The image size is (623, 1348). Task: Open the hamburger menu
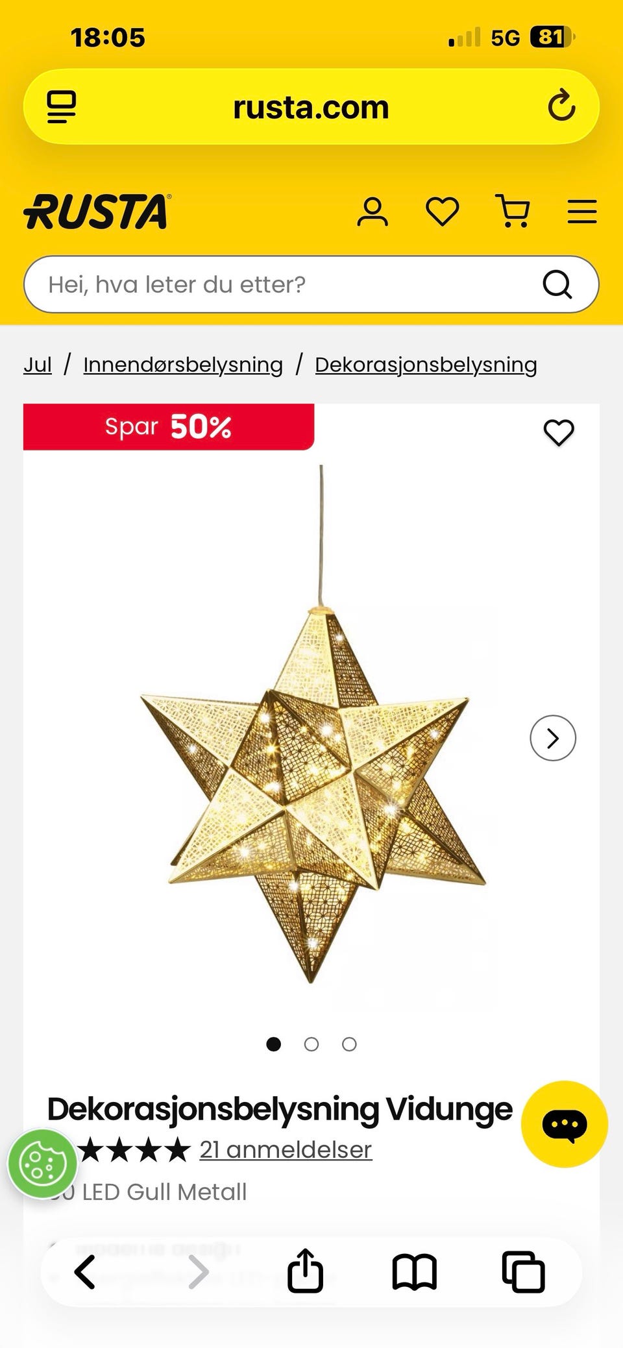[582, 212]
